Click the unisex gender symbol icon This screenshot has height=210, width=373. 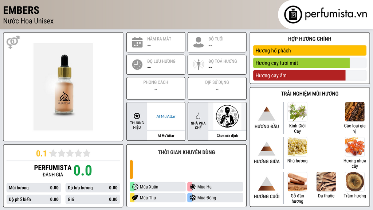(x=13, y=42)
